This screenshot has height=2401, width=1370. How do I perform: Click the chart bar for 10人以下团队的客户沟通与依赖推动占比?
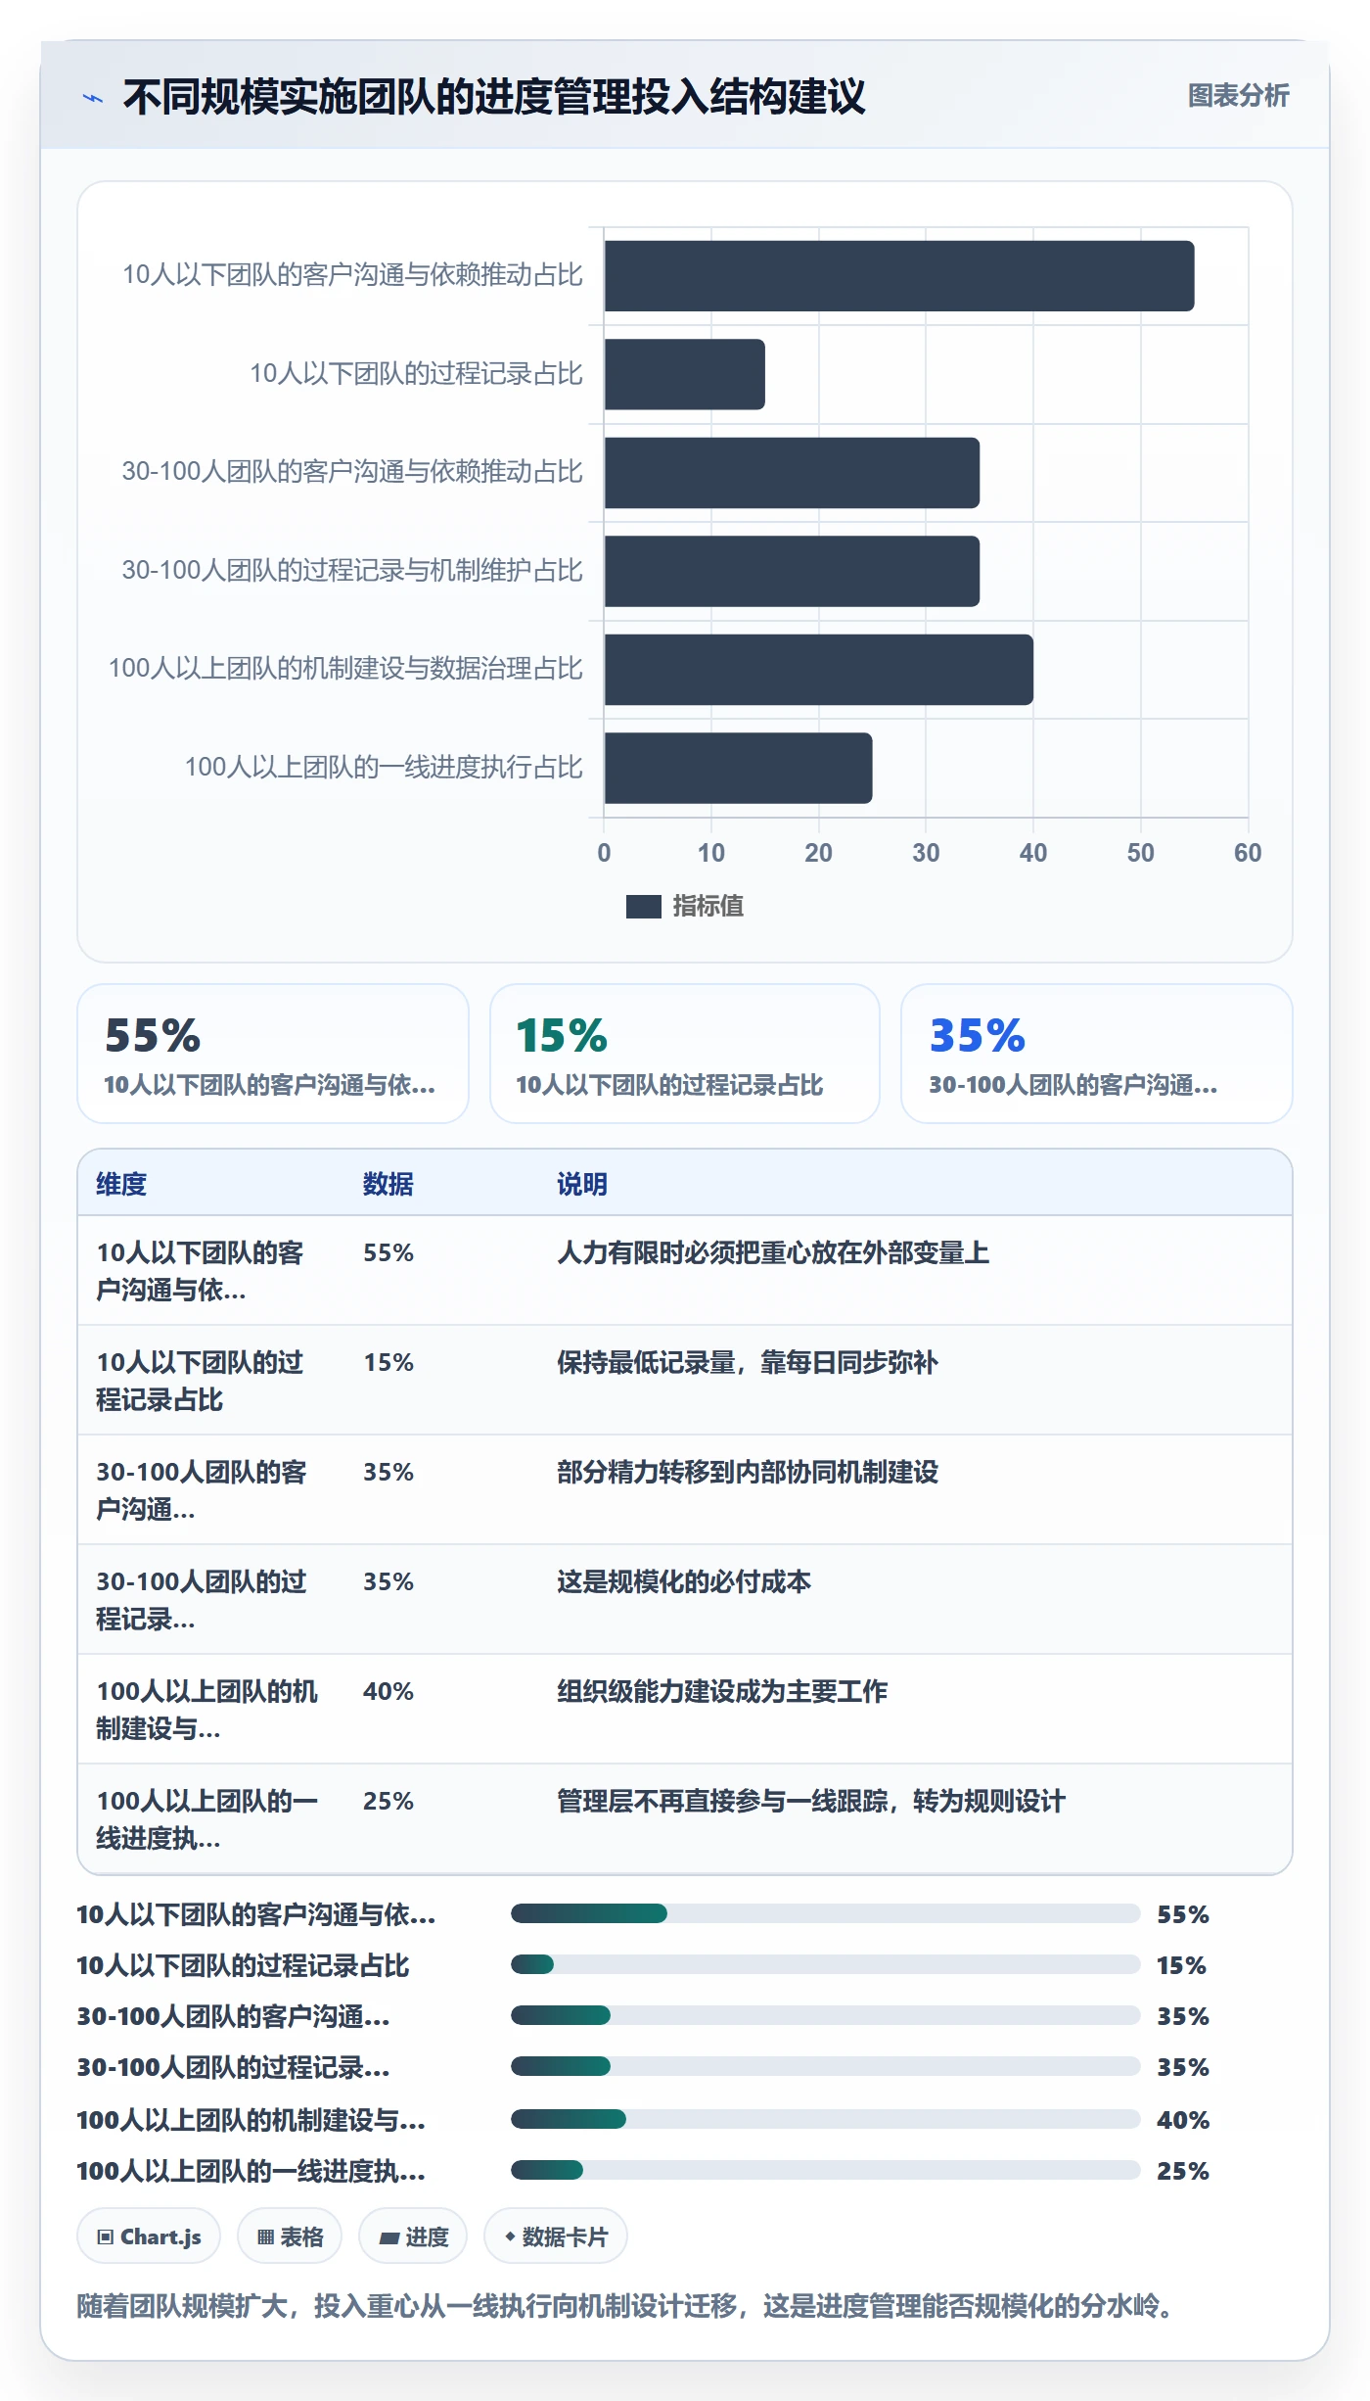coord(899,276)
